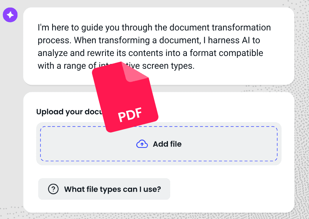
Task: Click the cloud upload icon
Action: pos(142,144)
